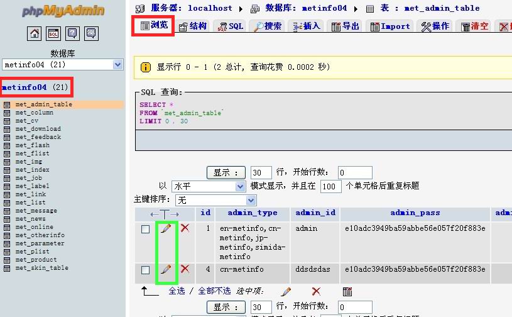This screenshot has height=317, width=512.
Task: Click the lower starting row field with 0
Action: pyautogui.click(x=356, y=307)
